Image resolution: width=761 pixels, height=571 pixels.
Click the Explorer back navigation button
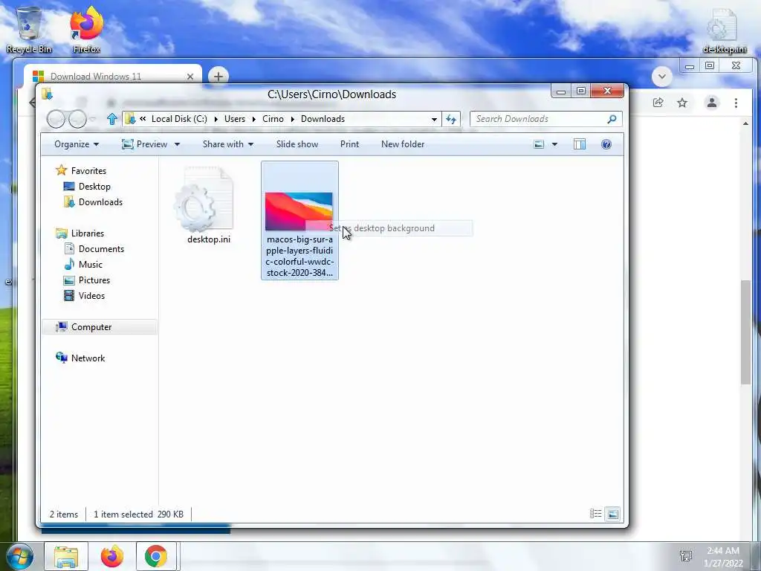pyautogui.click(x=56, y=119)
